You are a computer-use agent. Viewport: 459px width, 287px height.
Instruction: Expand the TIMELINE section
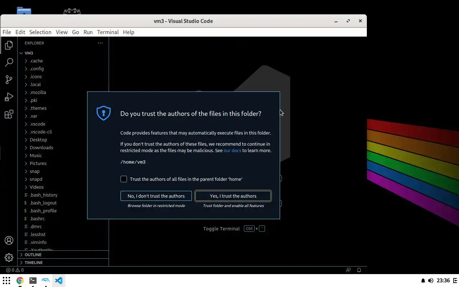click(x=63, y=263)
